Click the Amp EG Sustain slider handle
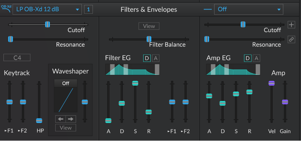The width and height of the screenshot is (301, 141). (236, 94)
